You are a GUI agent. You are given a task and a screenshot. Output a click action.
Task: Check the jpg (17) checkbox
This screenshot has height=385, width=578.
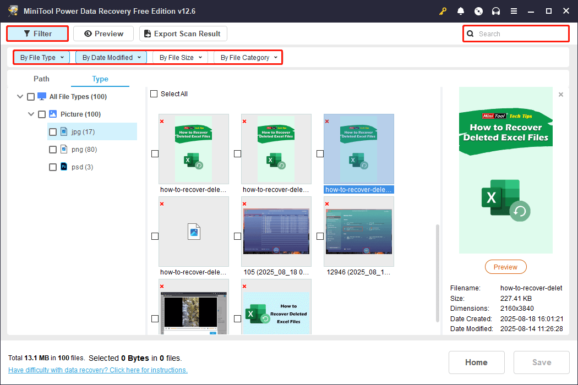53,132
